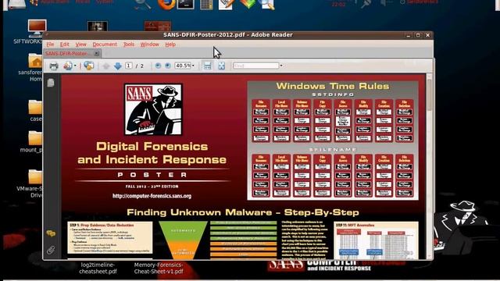Click the zoom in button
This screenshot has height=281, width=500.
click(168, 66)
